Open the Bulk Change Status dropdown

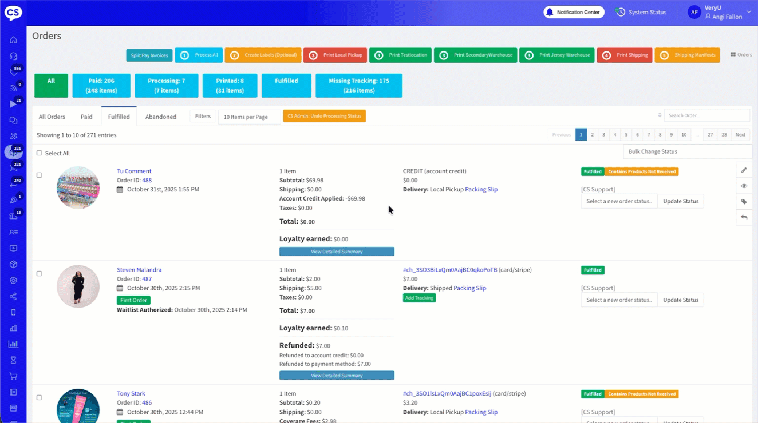coord(687,151)
